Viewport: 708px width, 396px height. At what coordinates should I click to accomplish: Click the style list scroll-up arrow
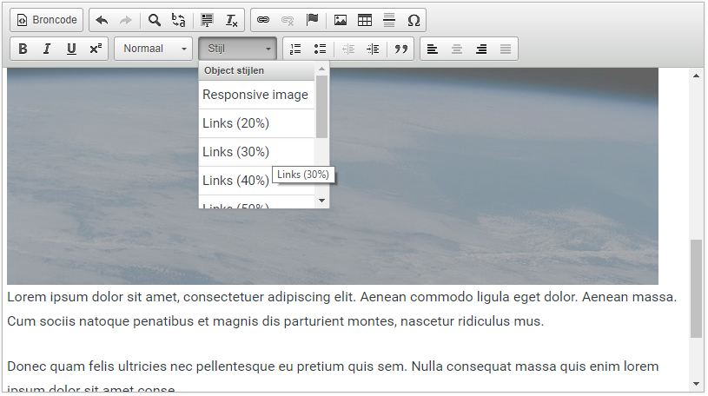[x=321, y=69]
